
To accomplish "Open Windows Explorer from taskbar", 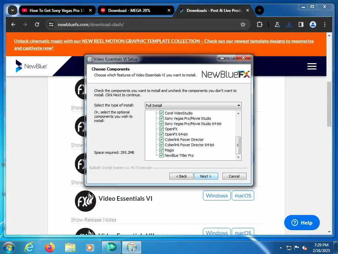I will [70, 247].
